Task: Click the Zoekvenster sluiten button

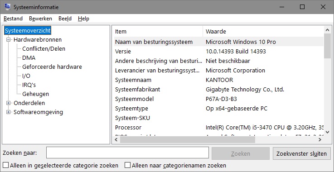Action: coord(302,153)
